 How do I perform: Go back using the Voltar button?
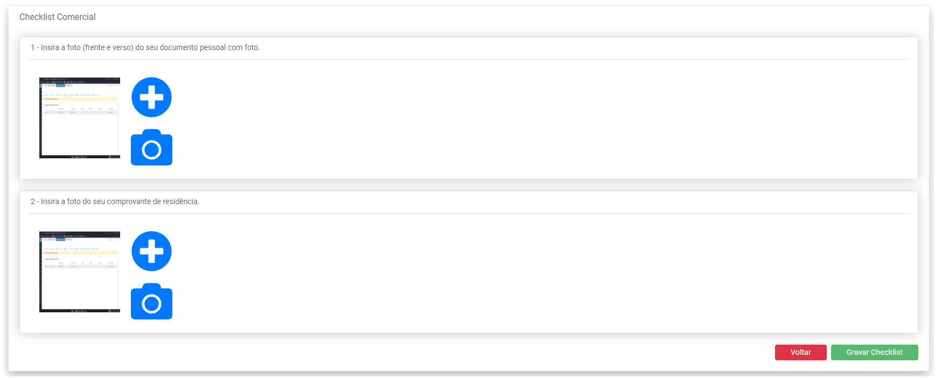pos(800,352)
